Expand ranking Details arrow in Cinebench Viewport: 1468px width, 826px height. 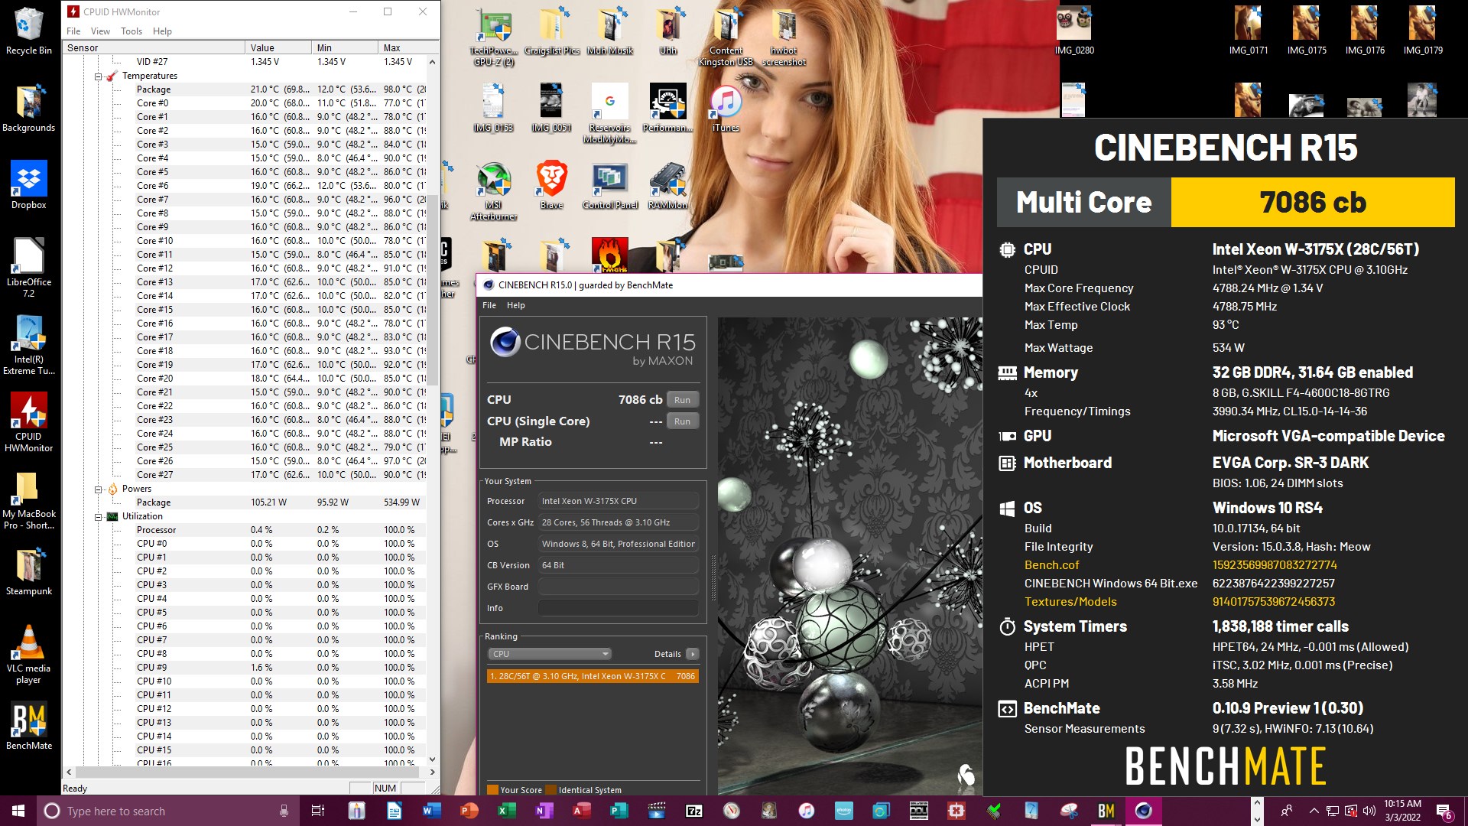(x=692, y=654)
